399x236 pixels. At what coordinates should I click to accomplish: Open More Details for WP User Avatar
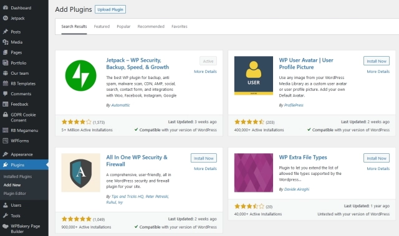(x=378, y=72)
